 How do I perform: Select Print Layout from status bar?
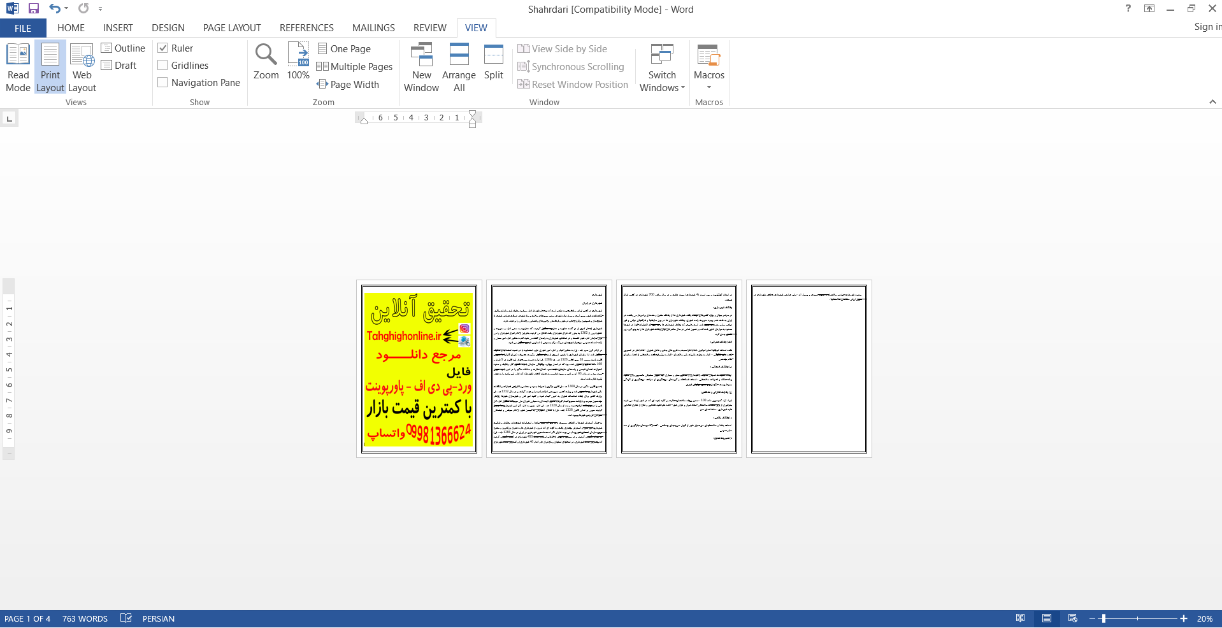1047,618
